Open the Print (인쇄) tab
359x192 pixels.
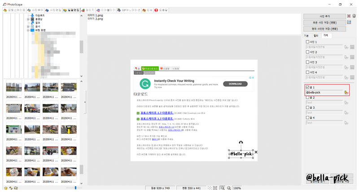click(147, 10)
